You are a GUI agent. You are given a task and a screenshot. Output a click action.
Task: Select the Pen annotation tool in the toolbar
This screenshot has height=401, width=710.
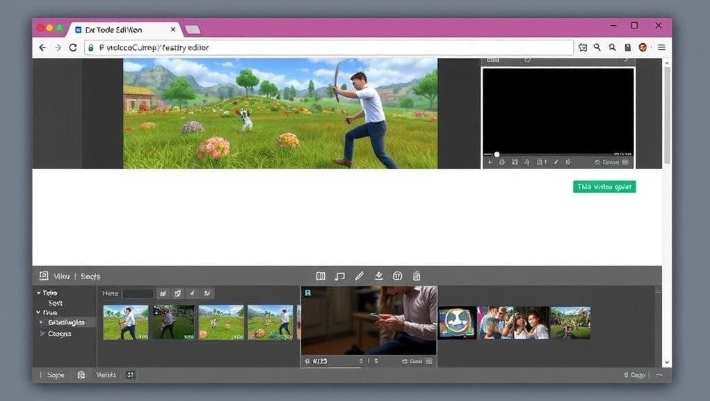pos(360,276)
